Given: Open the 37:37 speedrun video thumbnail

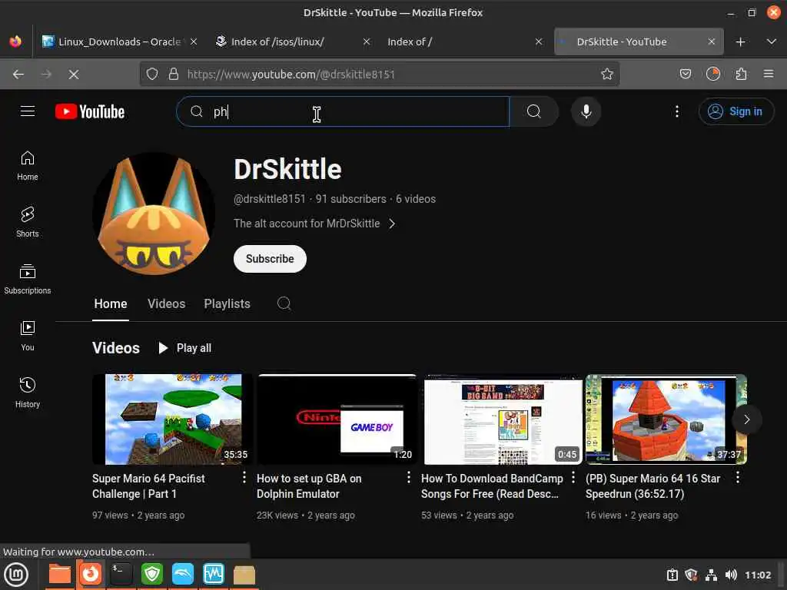Looking at the screenshot, I should 666,419.
